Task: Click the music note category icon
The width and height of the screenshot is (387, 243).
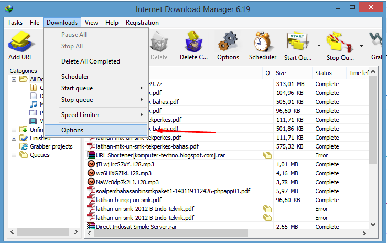Action: pyautogui.click(x=34, y=104)
